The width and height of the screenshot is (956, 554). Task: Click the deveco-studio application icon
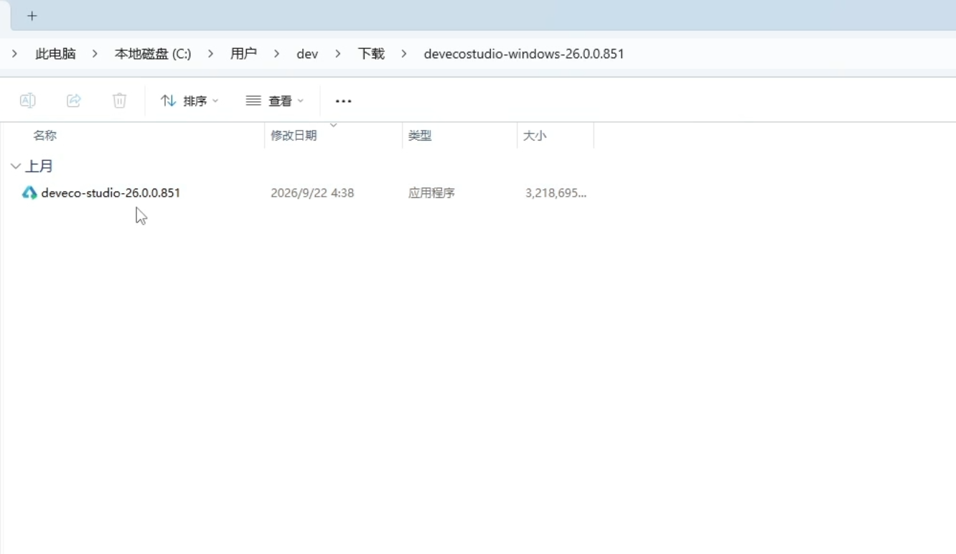point(29,193)
